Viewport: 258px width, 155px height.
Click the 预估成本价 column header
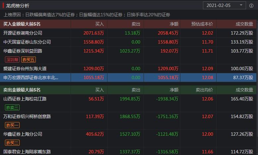pyautogui.click(x=202, y=24)
